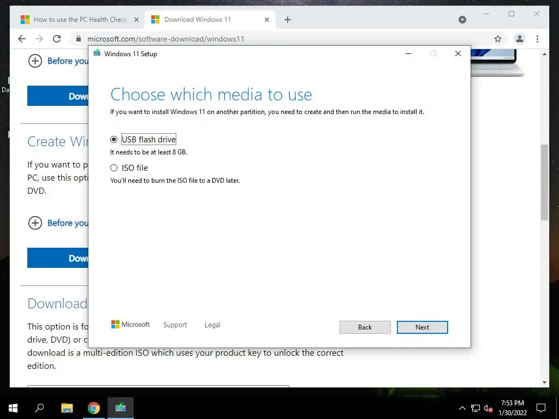Open the taskbar clock and date
The height and width of the screenshot is (419, 559).
pyautogui.click(x=512, y=408)
